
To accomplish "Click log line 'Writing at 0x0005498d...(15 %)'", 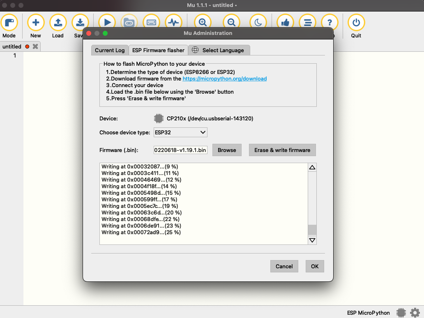I will point(141,193).
